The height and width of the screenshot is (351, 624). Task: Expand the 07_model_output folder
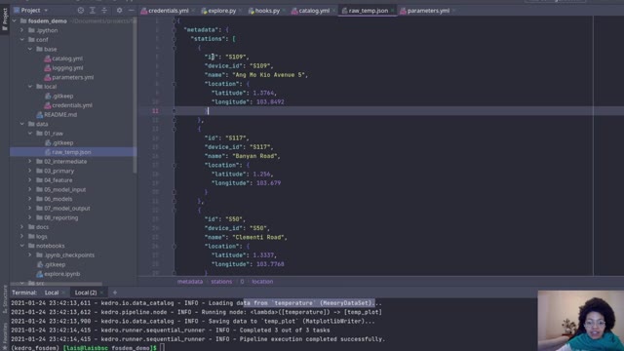coord(30,208)
